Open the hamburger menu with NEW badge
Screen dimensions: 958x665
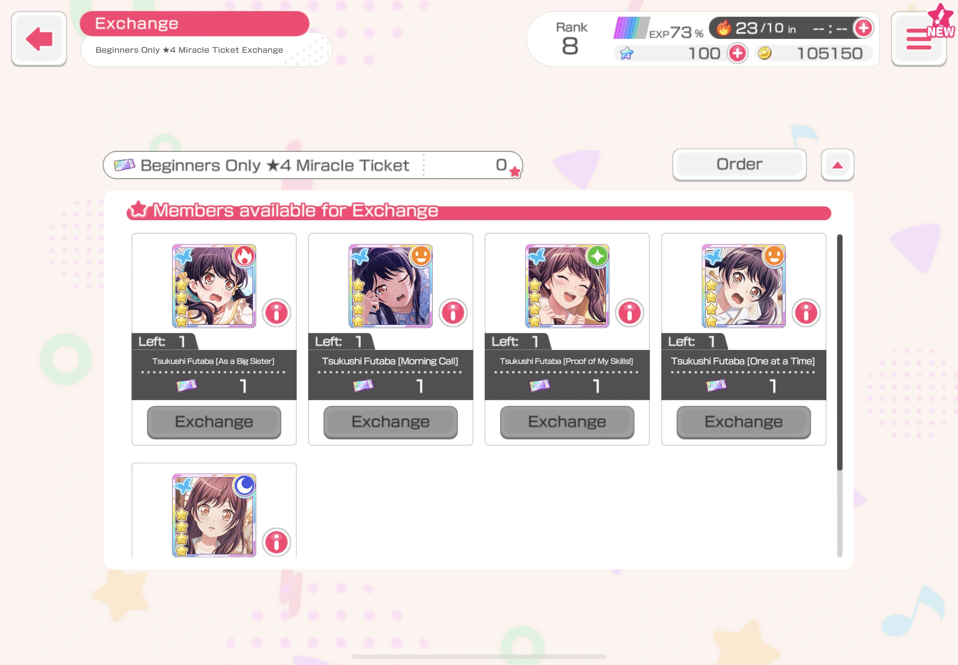click(x=919, y=39)
